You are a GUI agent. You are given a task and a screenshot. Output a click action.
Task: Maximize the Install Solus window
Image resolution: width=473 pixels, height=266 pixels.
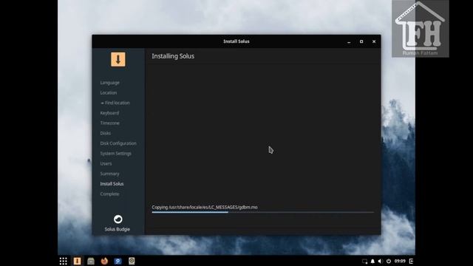tap(361, 41)
